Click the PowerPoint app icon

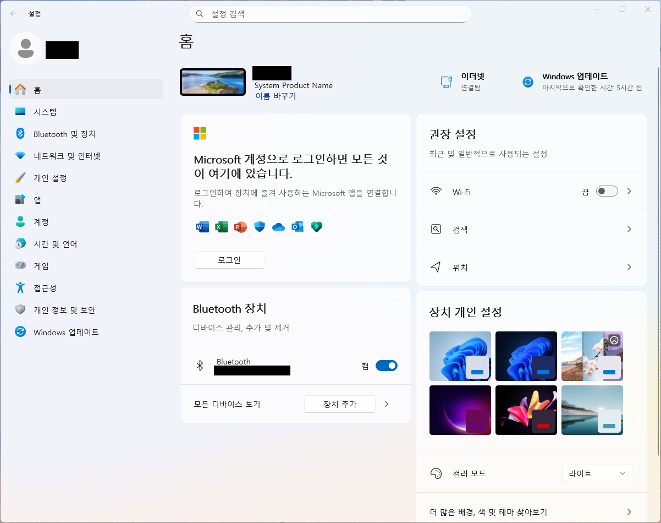(240, 227)
